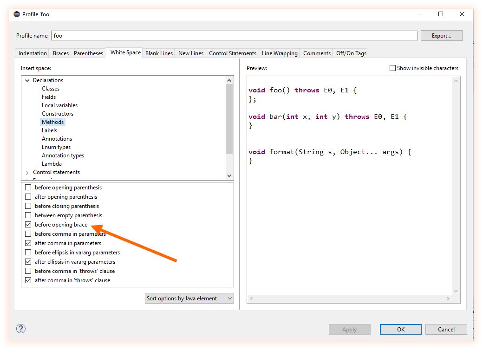
Task: Enable Show invisible characters checkbox
Action: point(392,68)
